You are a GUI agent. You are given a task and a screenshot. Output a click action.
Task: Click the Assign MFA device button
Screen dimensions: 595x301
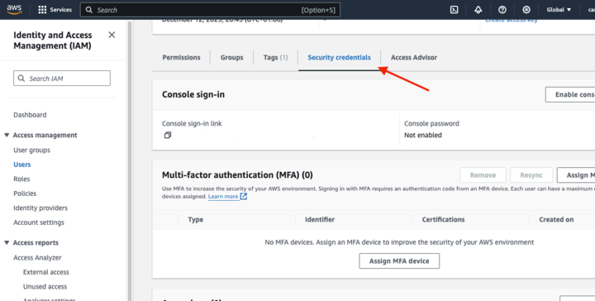click(399, 261)
